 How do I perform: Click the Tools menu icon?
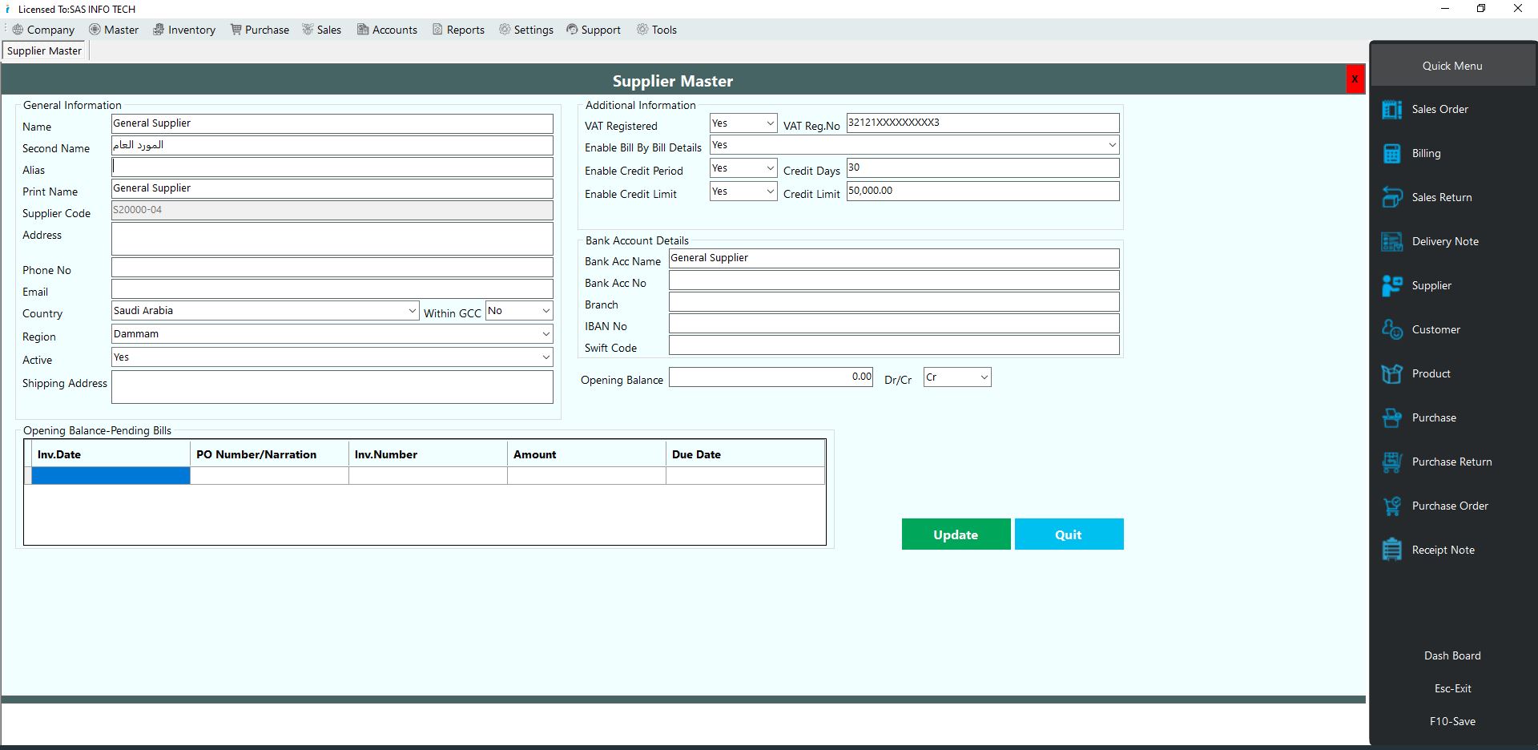tap(642, 30)
